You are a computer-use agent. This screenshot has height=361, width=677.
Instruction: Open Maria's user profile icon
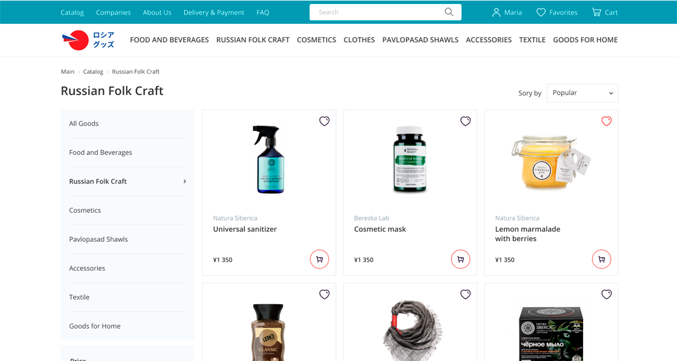coord(496,13)
